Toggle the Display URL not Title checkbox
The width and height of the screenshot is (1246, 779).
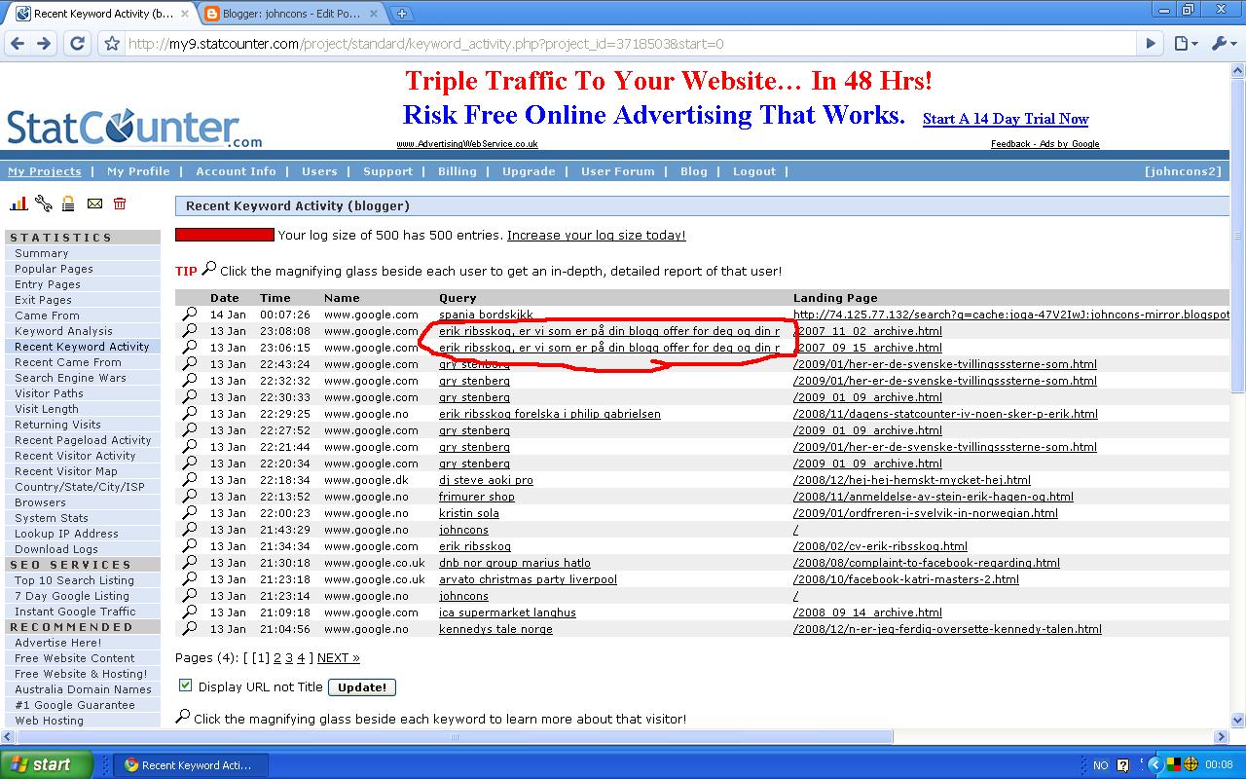pos(185,686)
